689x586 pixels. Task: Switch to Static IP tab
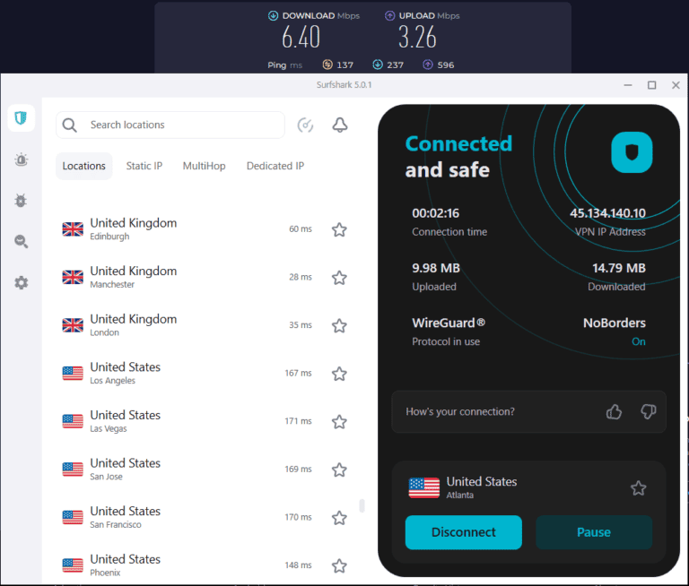(x=144, y=166)
